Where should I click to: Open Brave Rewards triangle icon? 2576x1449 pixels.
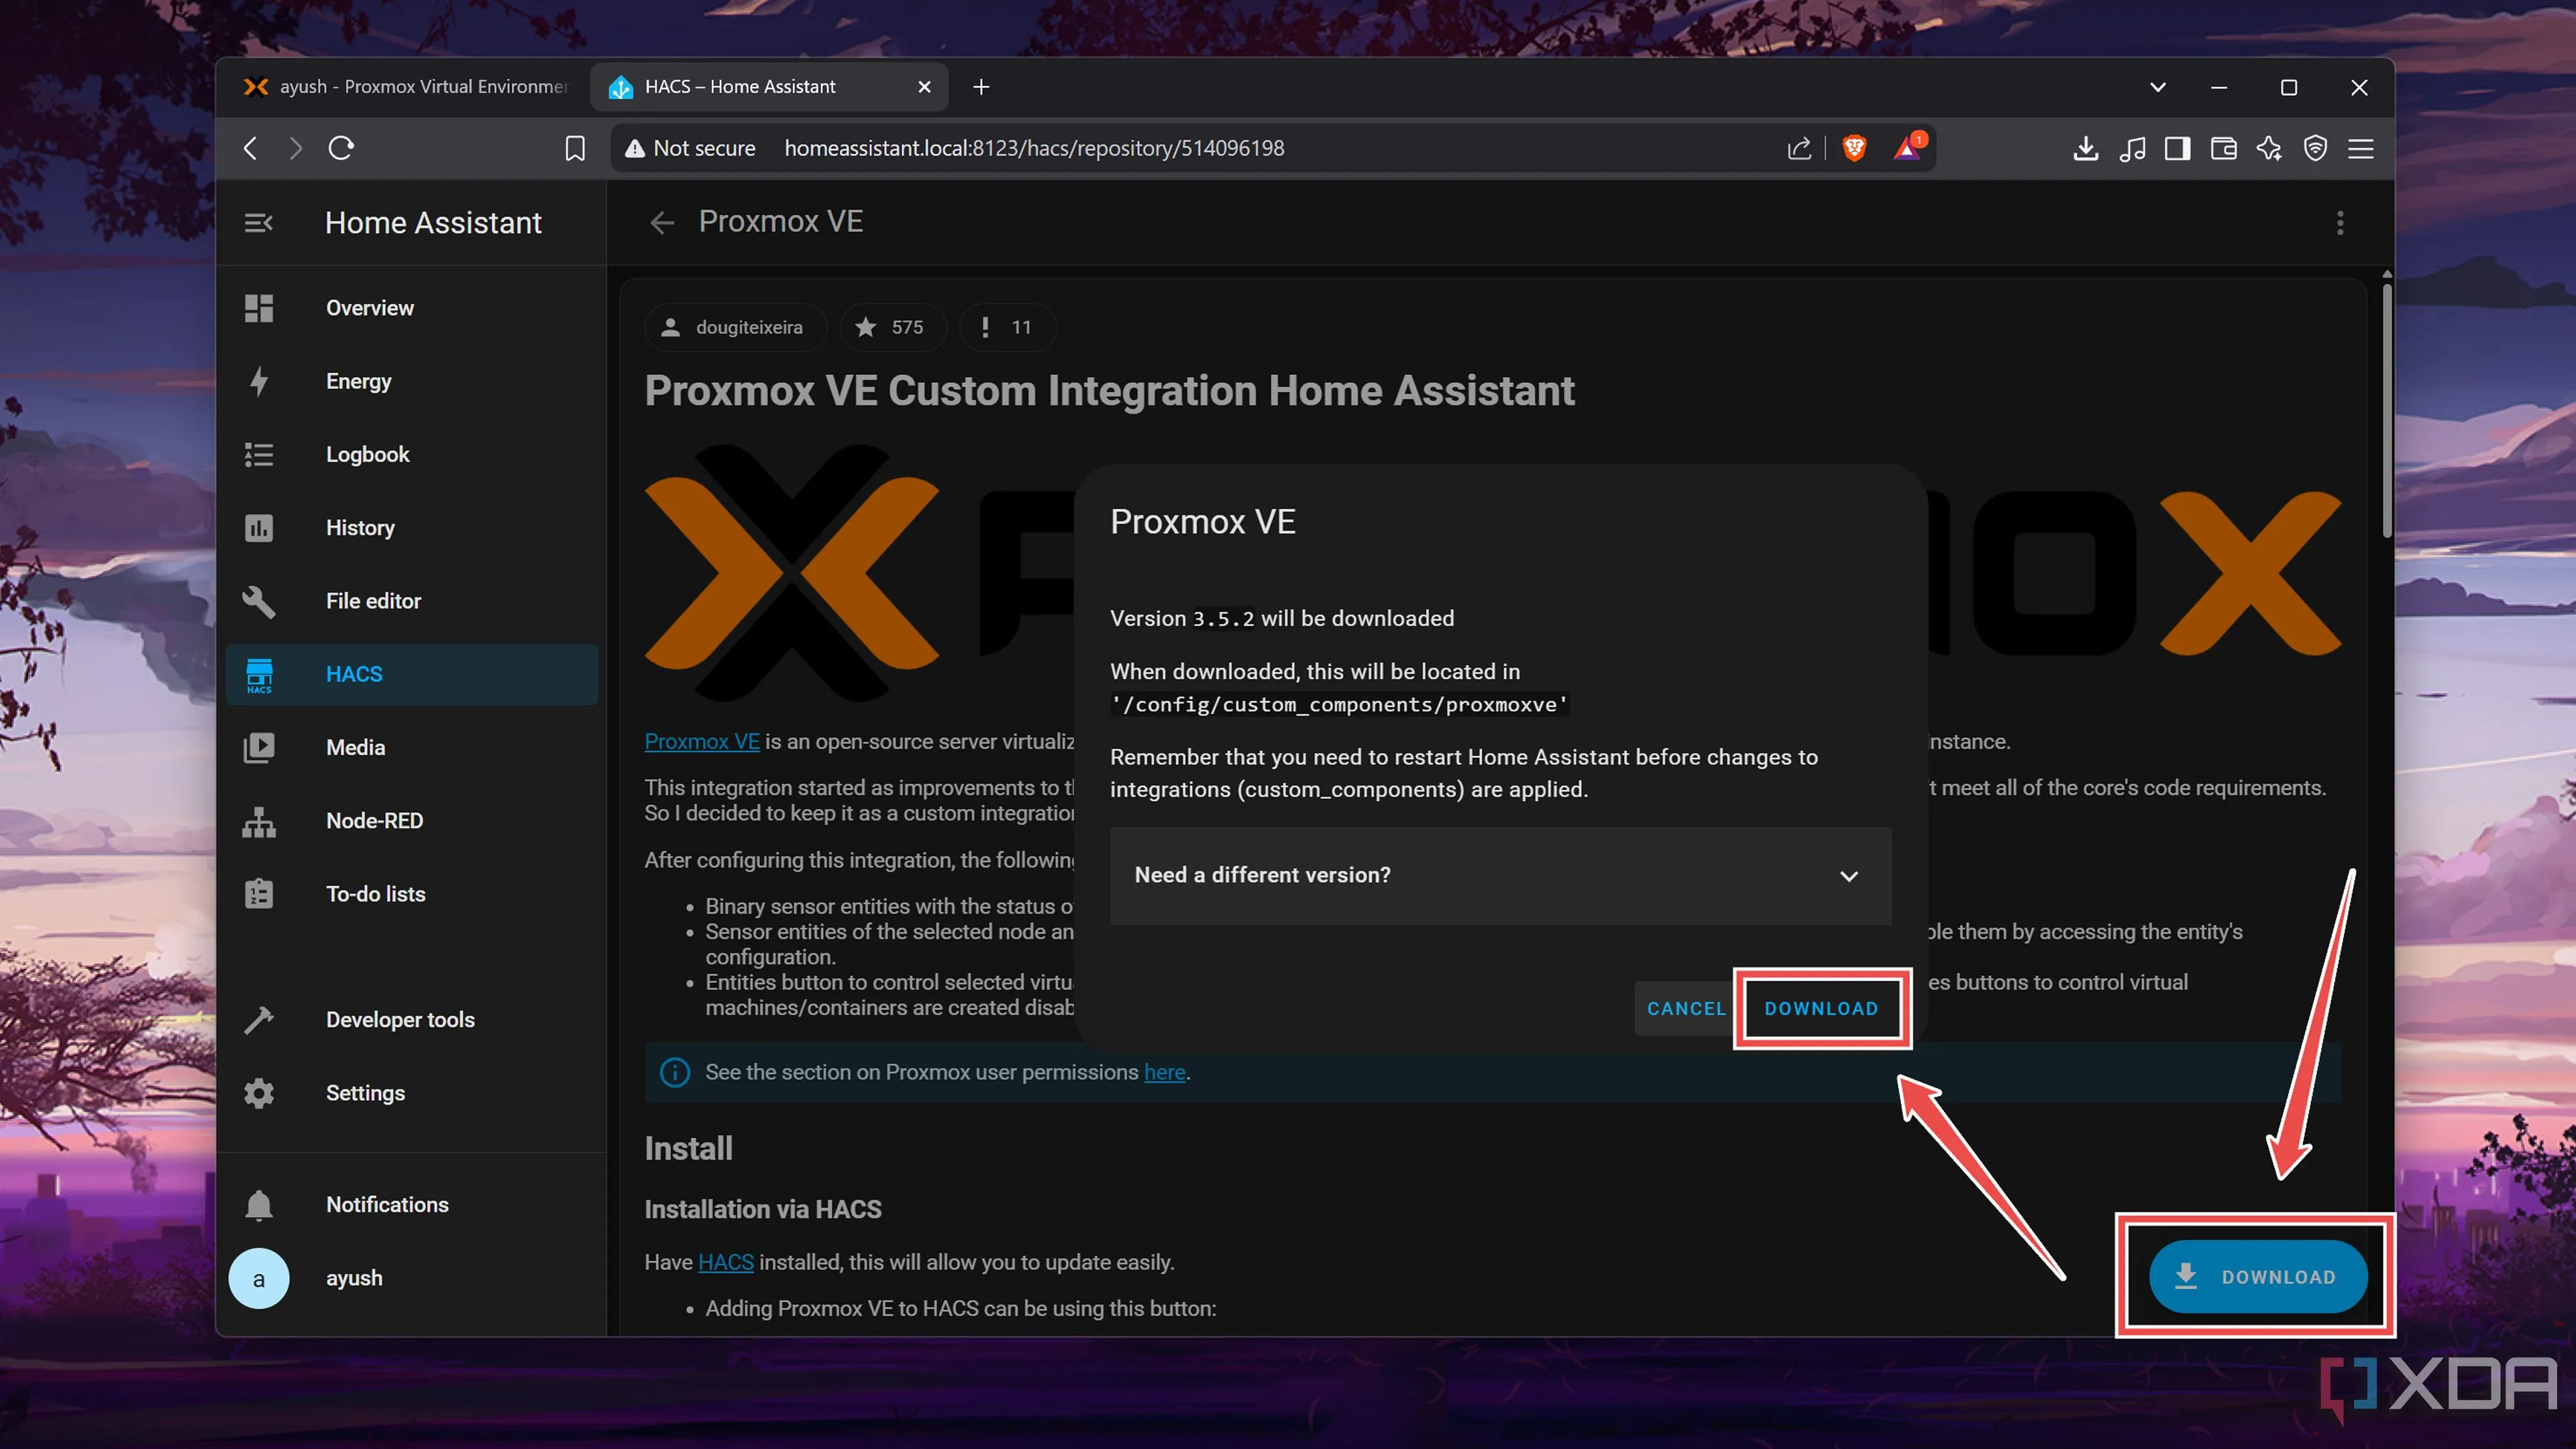coord(1907,148)
